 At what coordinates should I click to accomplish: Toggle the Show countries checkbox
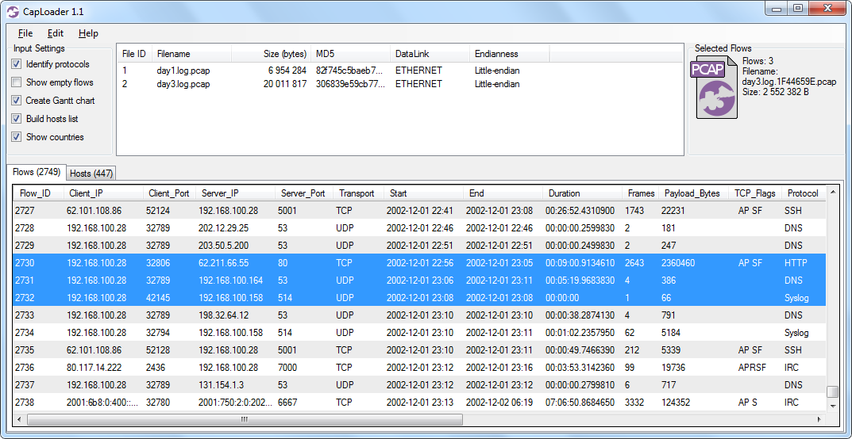tap(17, 137)
